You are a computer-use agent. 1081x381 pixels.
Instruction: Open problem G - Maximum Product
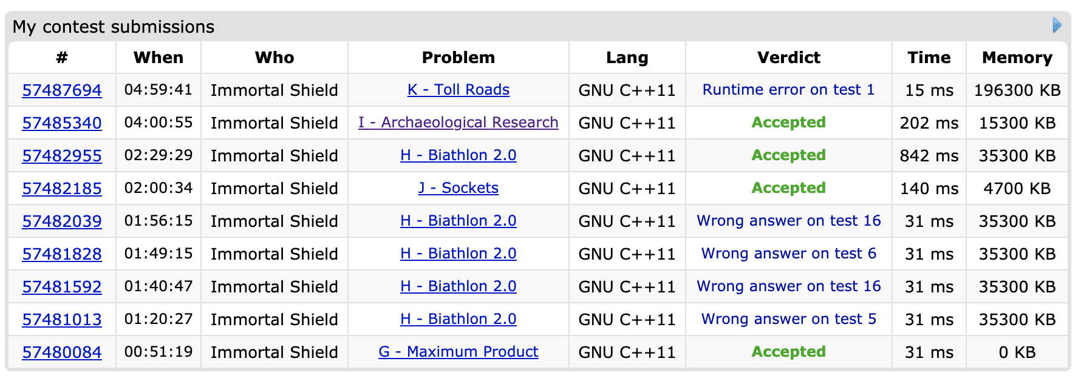point(458,352)
